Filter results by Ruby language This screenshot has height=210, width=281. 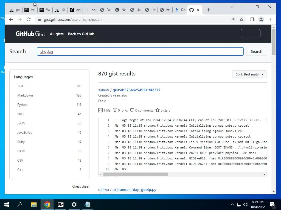pos(49,142)
